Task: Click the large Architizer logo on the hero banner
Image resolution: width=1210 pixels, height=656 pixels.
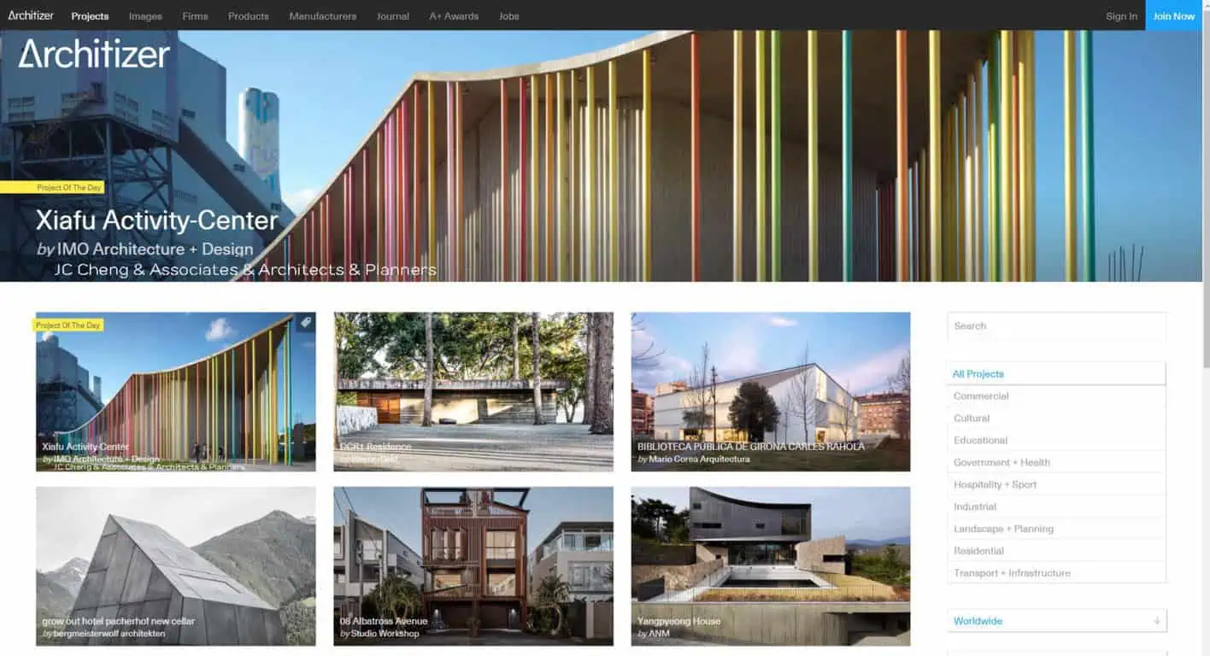Action: pyautogui.click(x=94, y=54)
